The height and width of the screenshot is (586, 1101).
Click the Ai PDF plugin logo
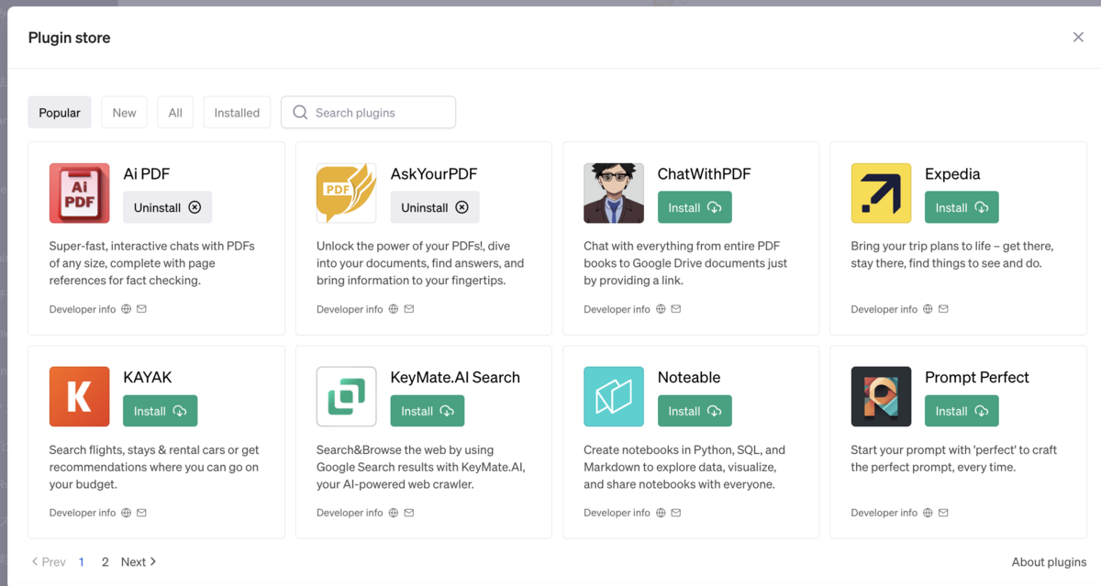pos(79,193)
